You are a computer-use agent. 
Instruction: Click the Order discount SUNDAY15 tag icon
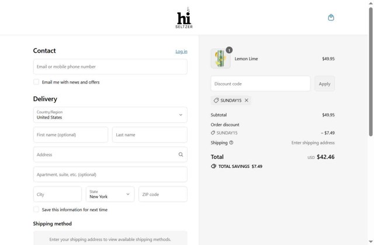click(x=213, y=133)
